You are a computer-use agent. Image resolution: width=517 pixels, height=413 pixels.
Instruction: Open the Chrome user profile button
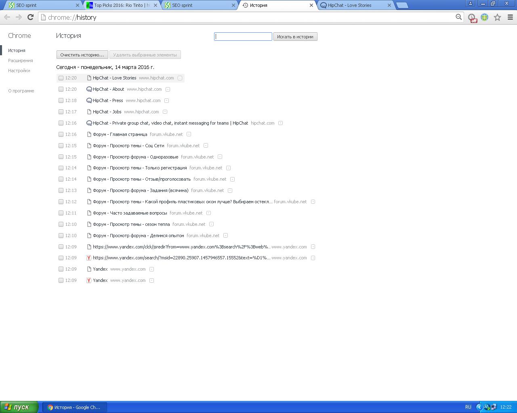(470, 3)
